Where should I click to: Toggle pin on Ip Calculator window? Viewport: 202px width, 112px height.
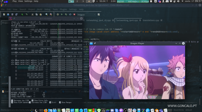[x=14, y=18]
